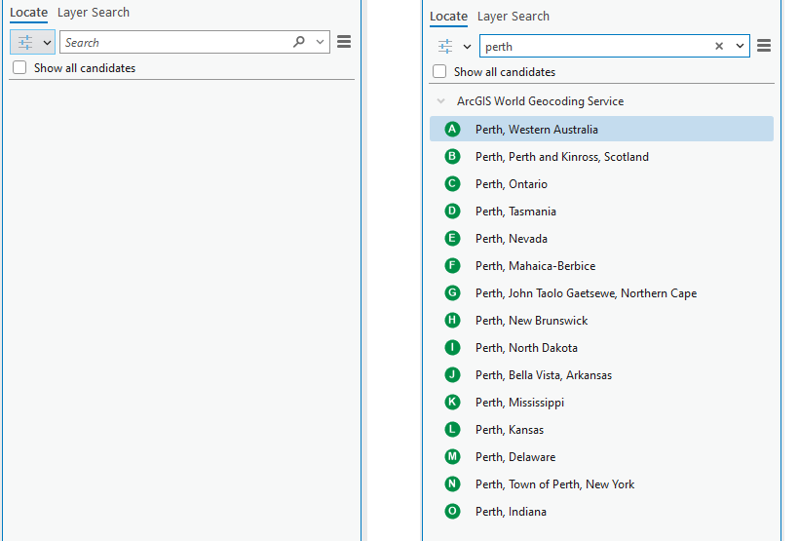Click the locator settings icon in left pane
Image resolution: width=799 pixels, height=541 pixels.
(25, 42)
